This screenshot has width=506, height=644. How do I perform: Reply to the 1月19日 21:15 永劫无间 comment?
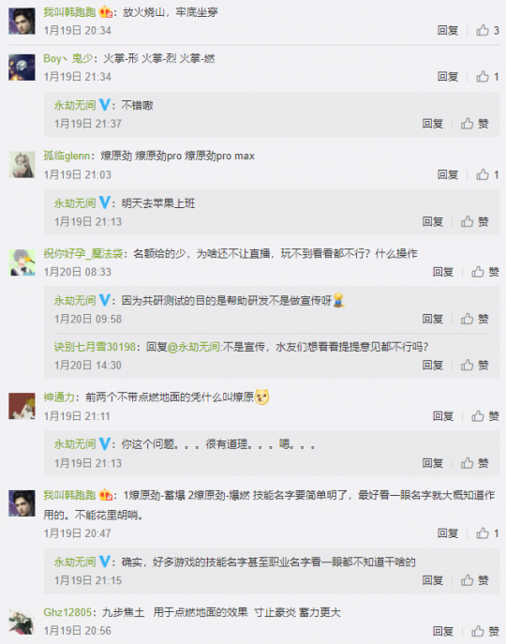click(x=433, y=580)
